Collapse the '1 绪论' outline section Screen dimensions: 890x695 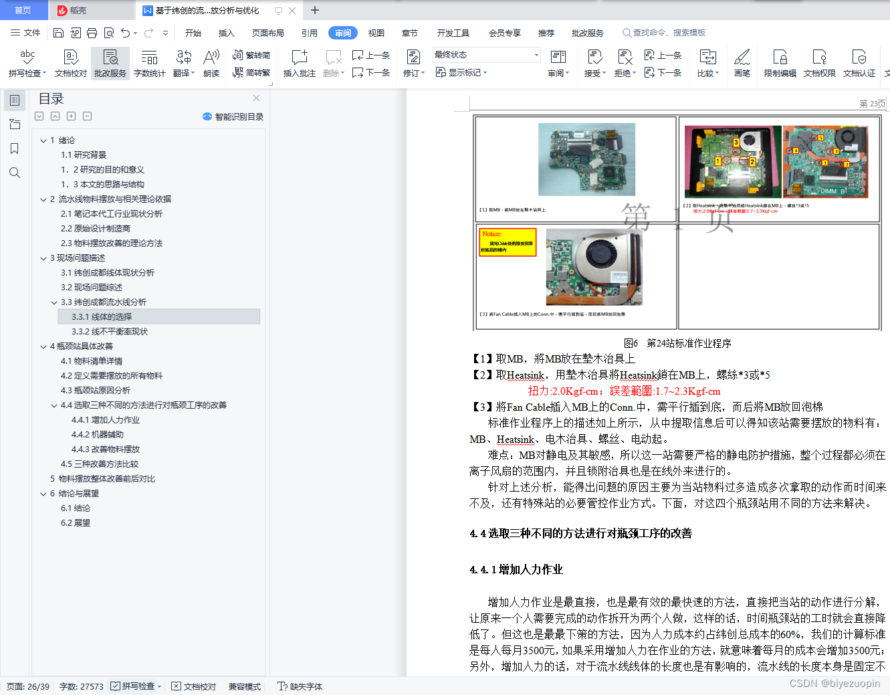click(x=43, y=140)
